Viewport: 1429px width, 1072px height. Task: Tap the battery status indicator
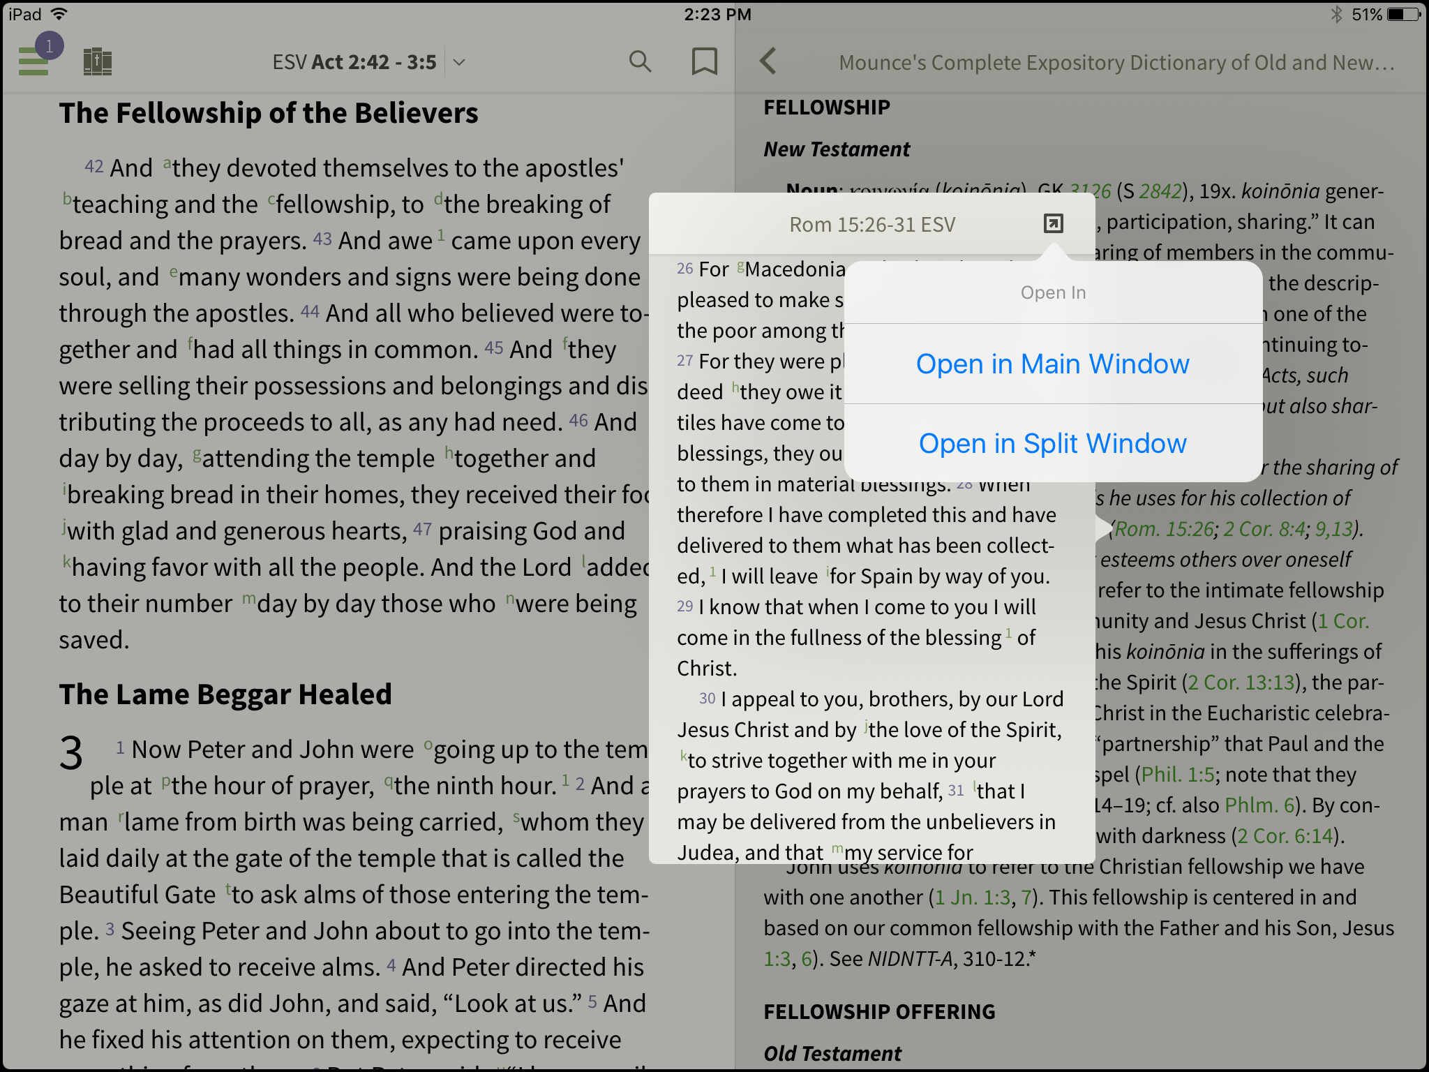point(1405,14)
